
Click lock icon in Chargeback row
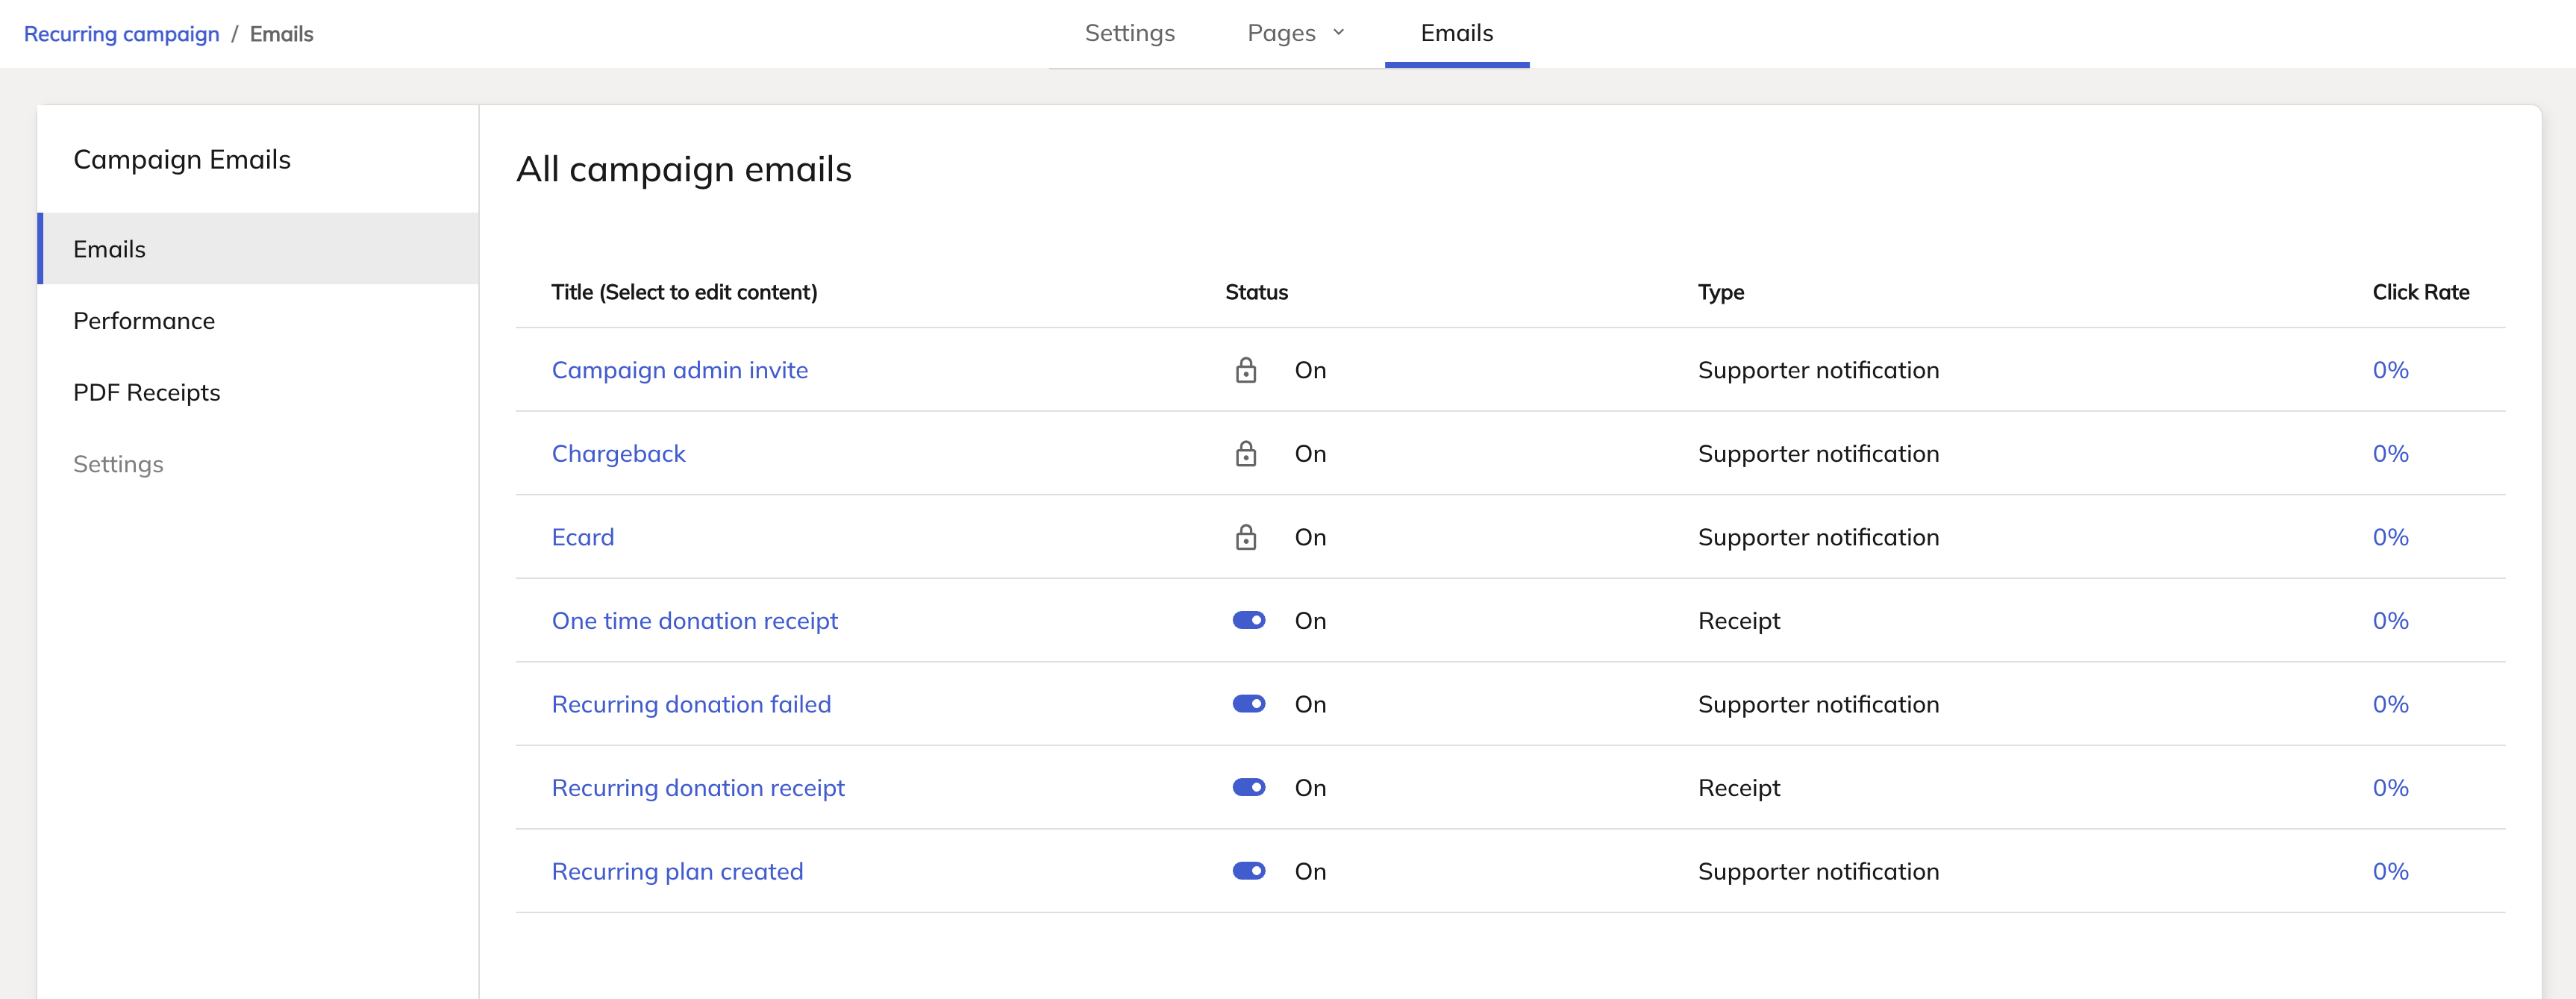click(1245, 454)
